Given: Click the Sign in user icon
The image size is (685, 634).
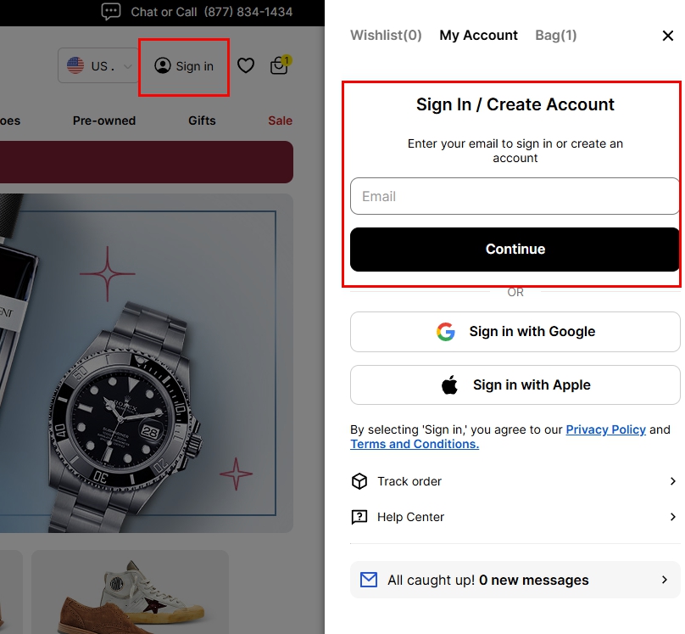Looking at the screenshot, I should (x=163, y=66).
